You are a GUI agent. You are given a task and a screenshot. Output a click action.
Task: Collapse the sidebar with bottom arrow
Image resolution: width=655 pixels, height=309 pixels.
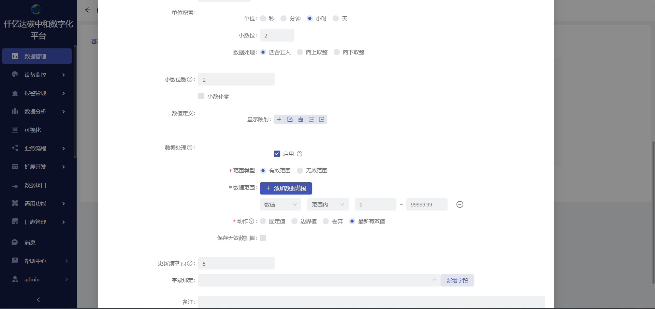[38, 300]
